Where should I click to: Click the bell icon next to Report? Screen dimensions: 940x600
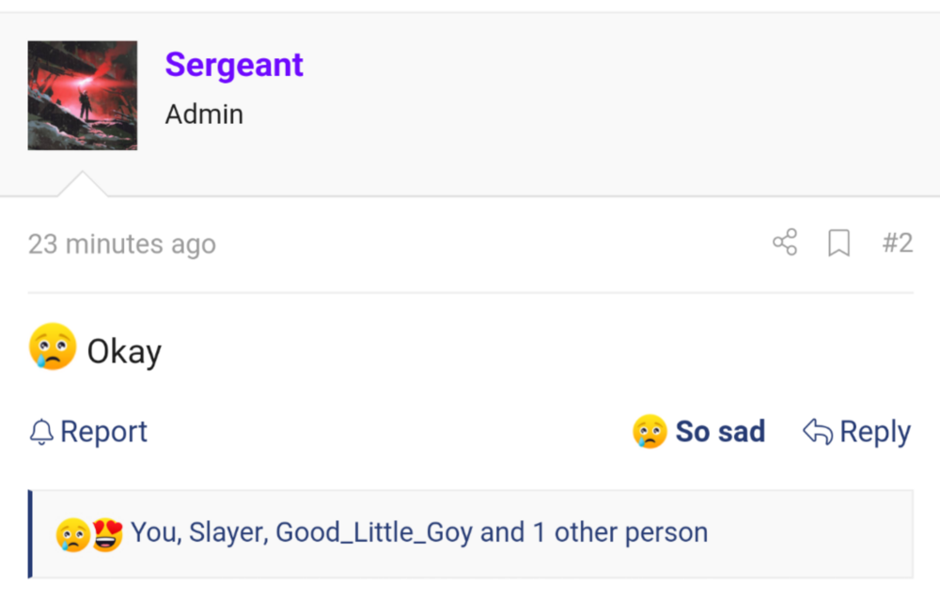coord(41,432)
